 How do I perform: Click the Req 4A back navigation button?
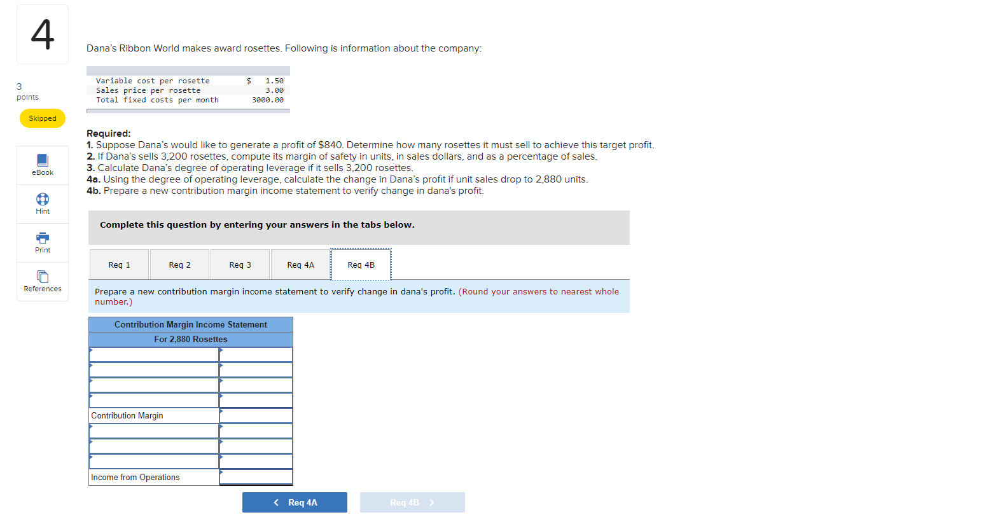pos(295,502)
